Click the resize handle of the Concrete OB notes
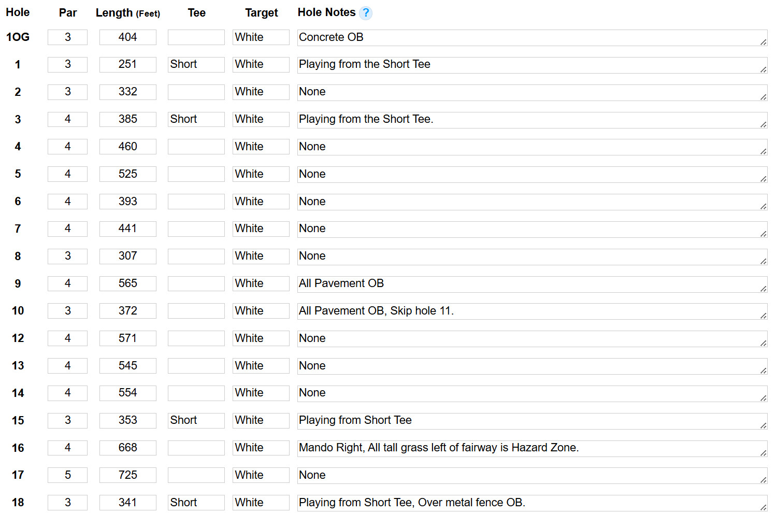 (763, 42)
